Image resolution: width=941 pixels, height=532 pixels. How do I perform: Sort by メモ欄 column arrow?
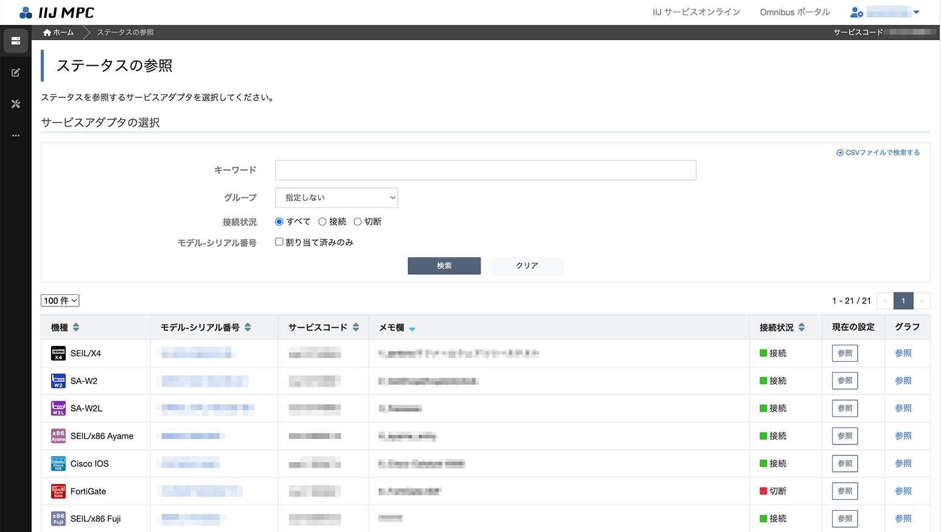coord(412,329)
